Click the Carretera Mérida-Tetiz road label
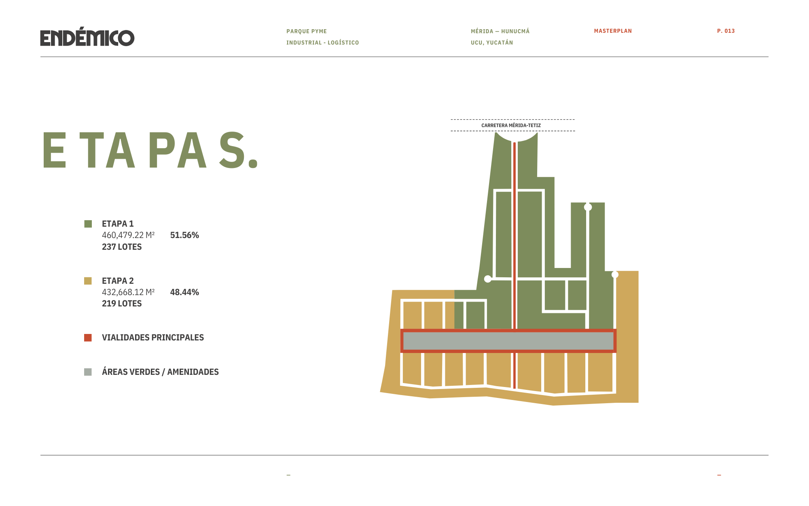 [x=511, y=125]
